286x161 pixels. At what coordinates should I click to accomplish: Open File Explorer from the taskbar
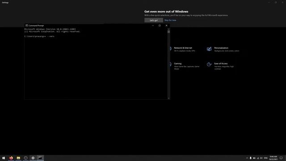pos(18,158)
